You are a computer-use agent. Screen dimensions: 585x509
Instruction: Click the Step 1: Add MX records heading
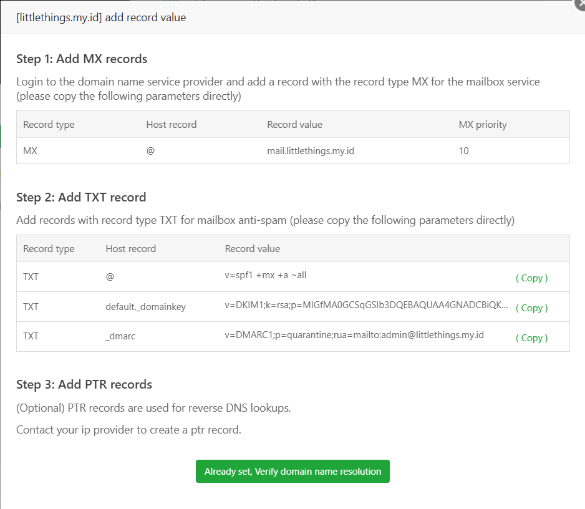(82, 59)
